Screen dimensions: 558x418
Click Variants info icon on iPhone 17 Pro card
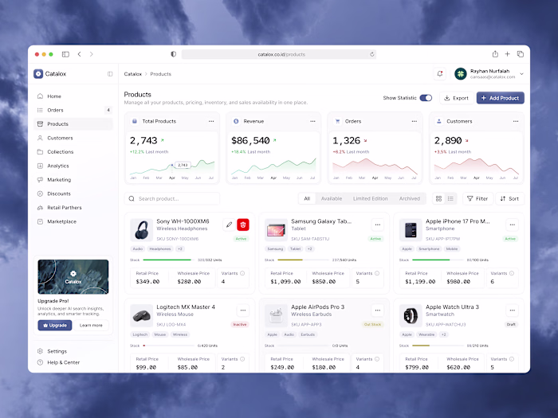point(512,273)
